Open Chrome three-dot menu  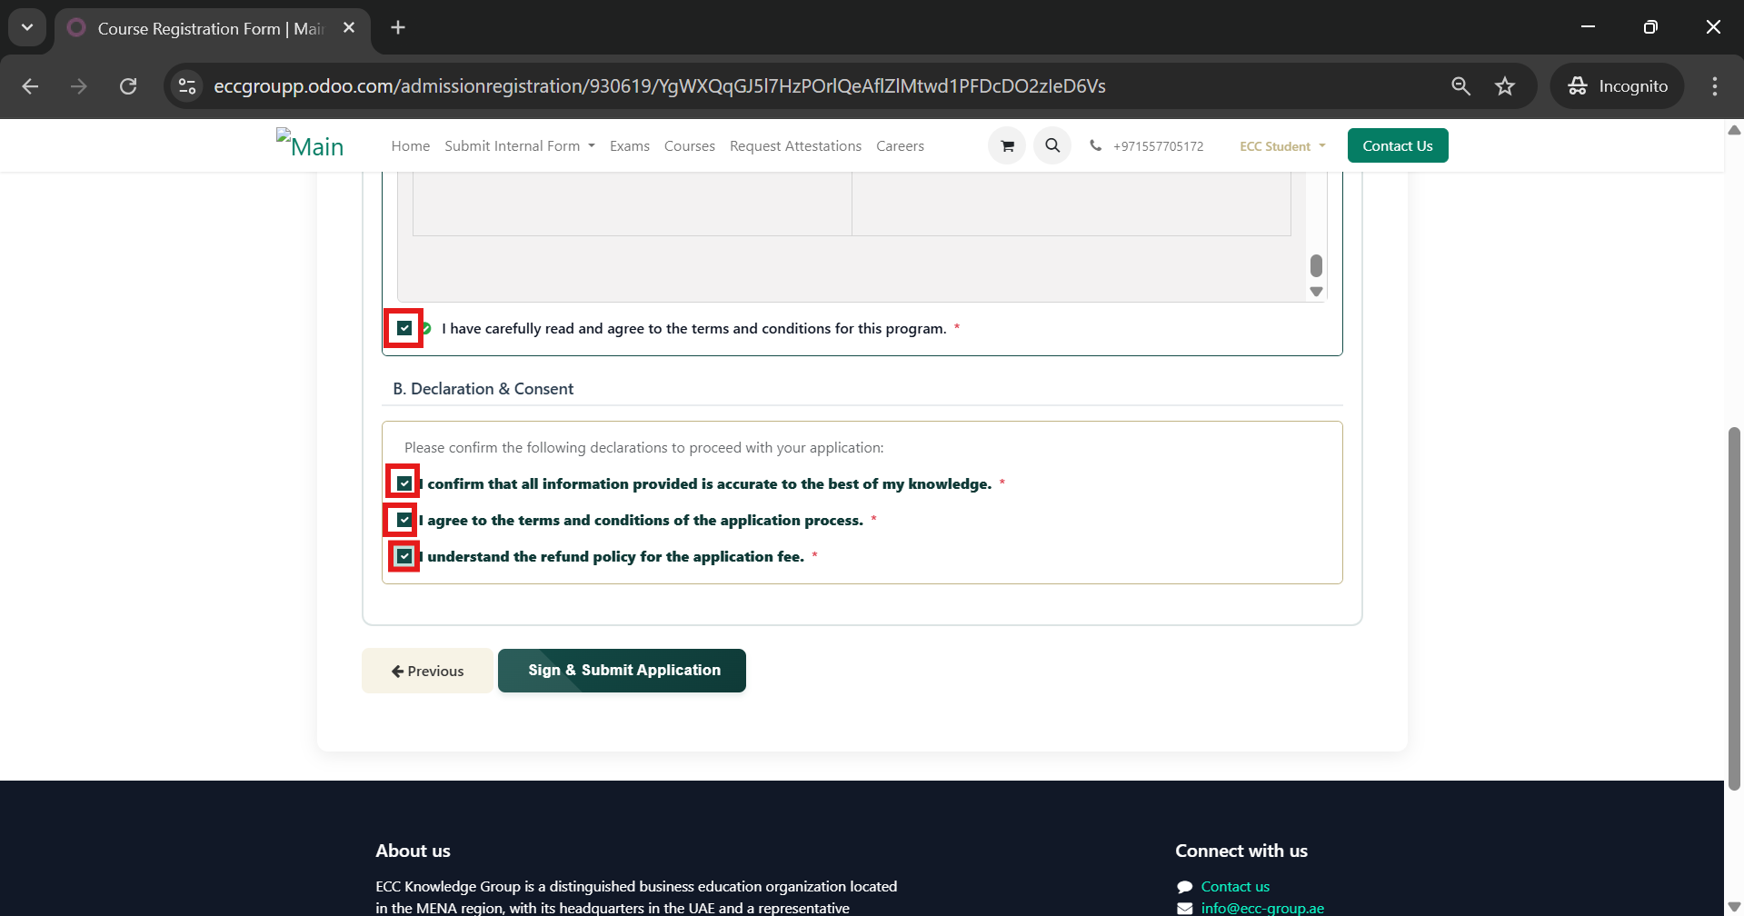1714,86
